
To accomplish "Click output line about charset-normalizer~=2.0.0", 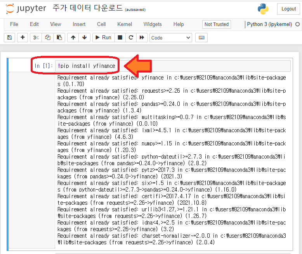I will click(x=172, y=239).
